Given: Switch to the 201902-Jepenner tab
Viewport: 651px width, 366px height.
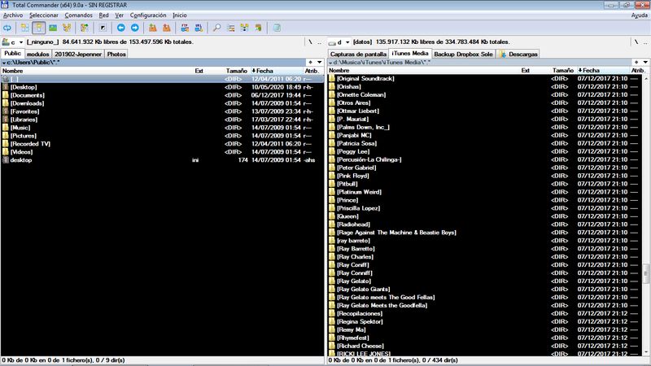Looking at the screenshot, I should tap(78, 54).
